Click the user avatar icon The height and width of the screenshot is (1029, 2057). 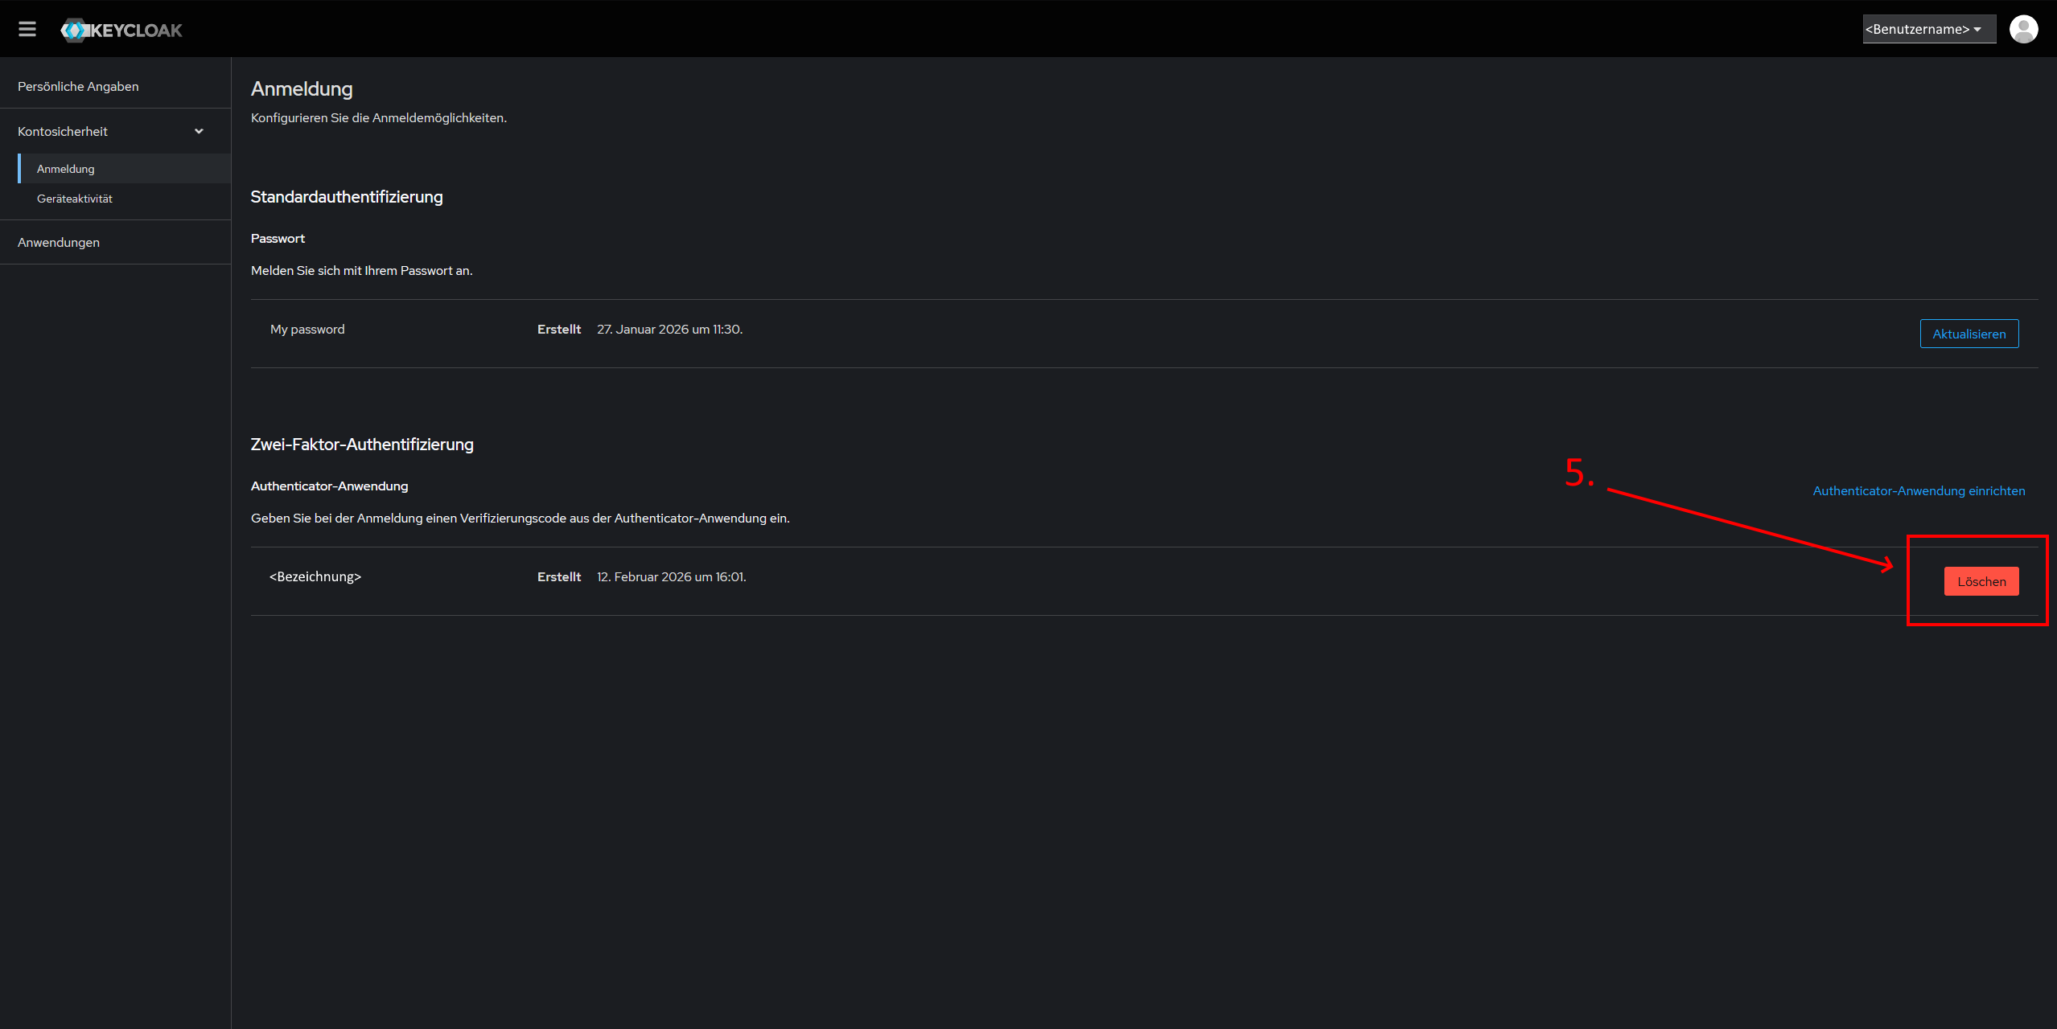click(x=2023, y=29)
